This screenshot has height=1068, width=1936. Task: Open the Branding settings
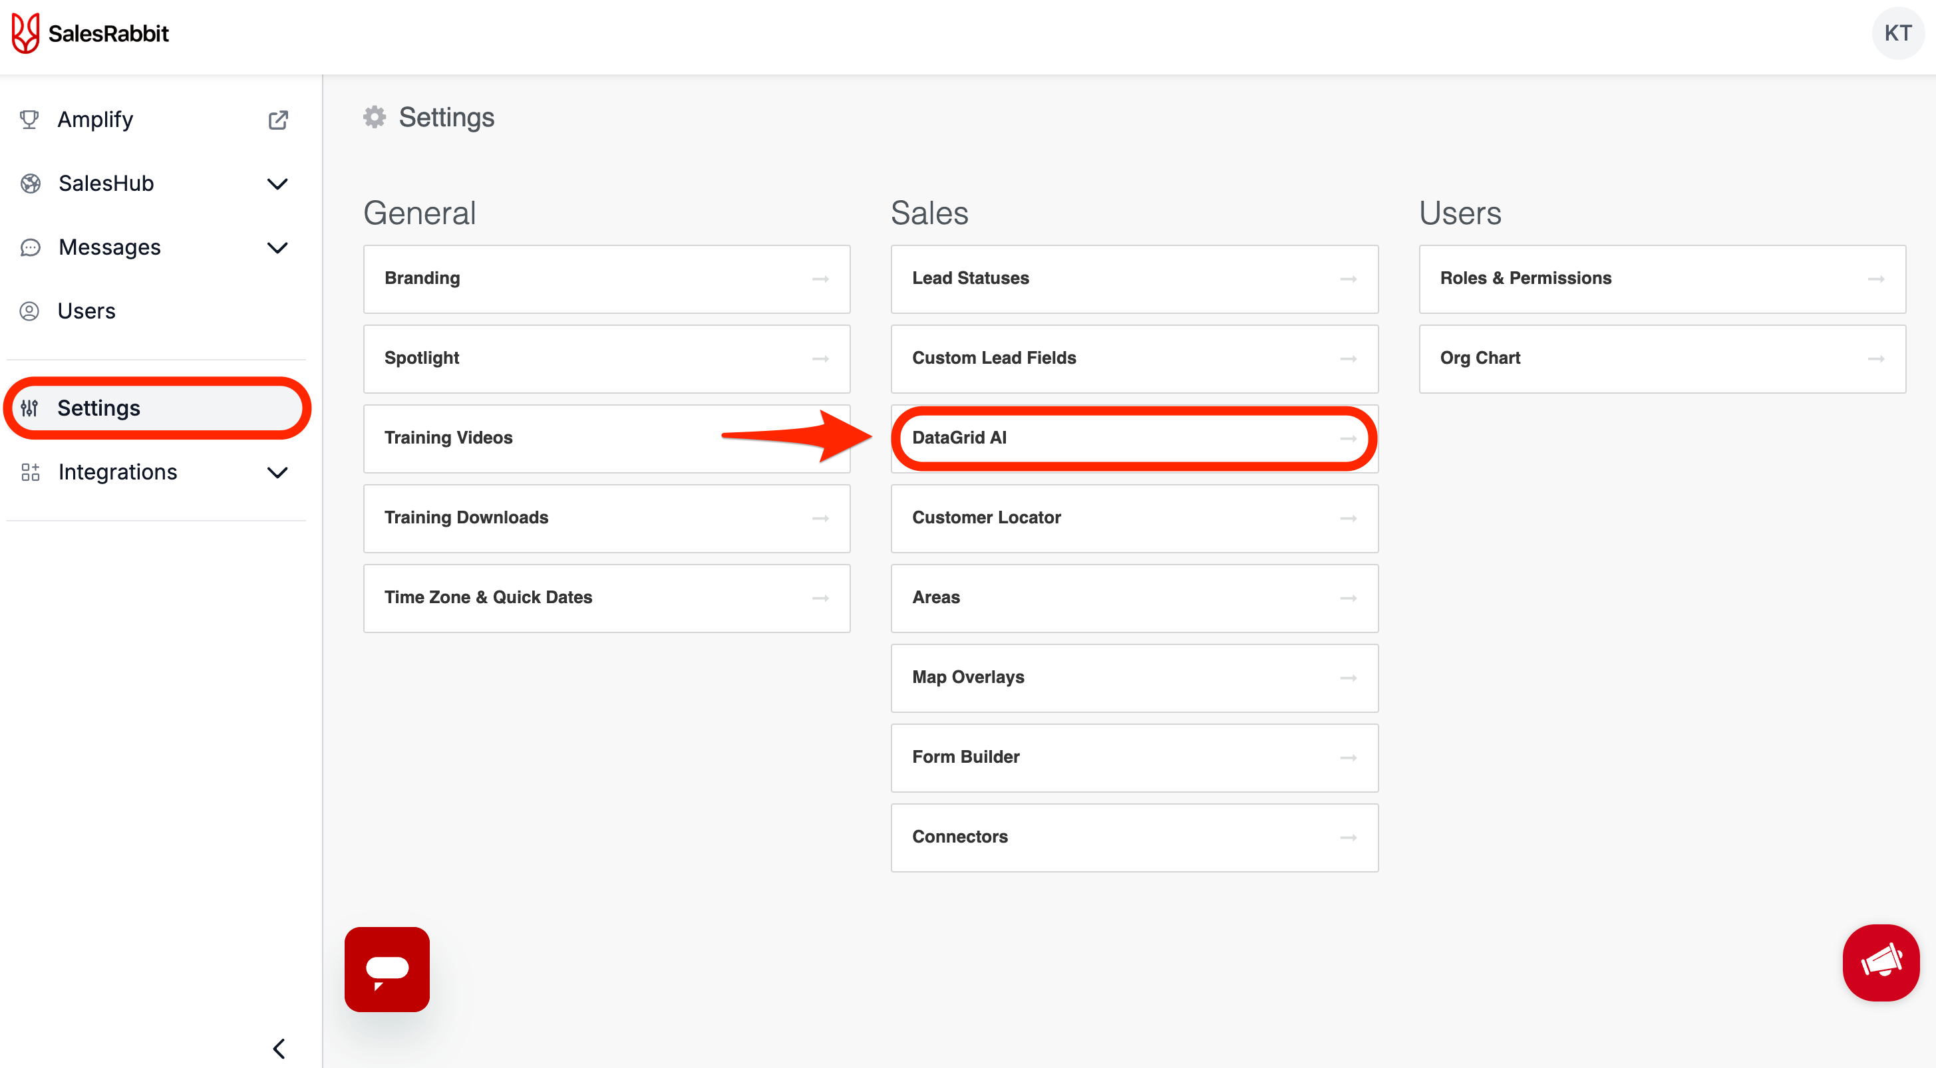(x=607, y=279)
